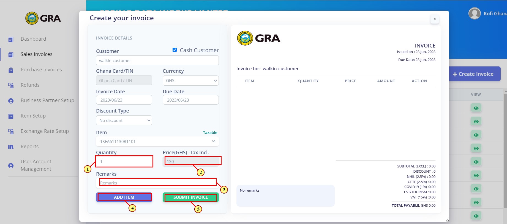Click the GRA logo in sidebar

(x=43, y=18)
